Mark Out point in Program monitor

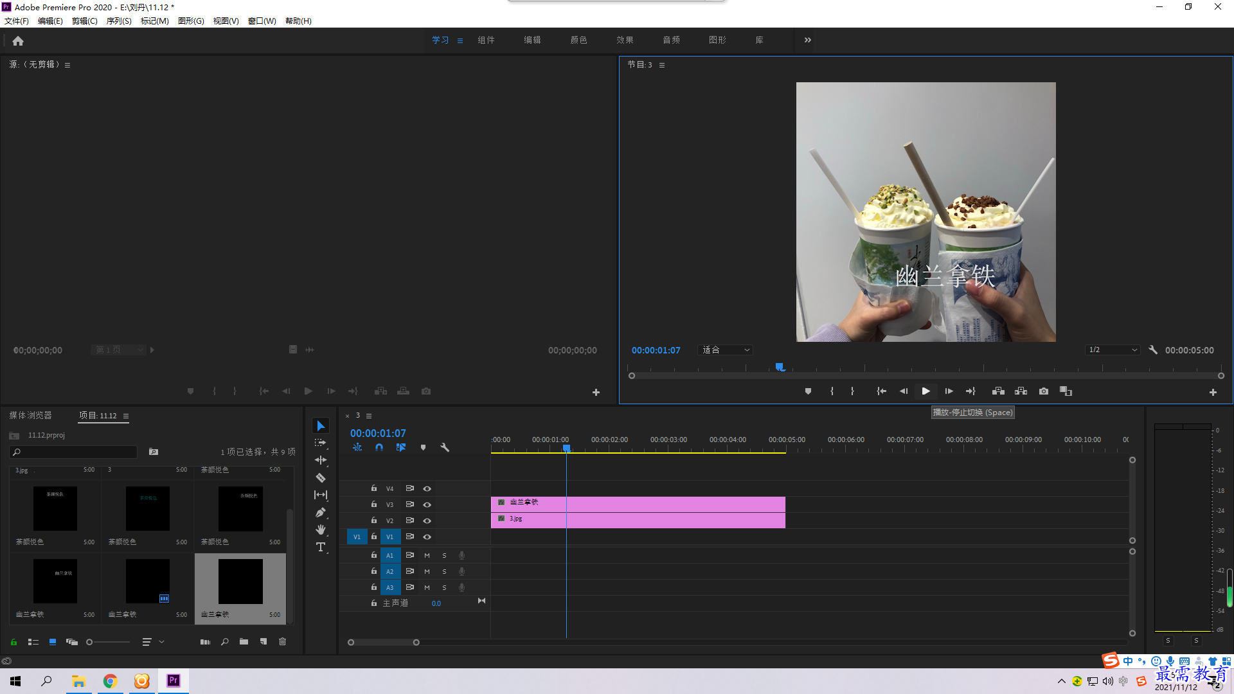click(x=853, y=391)
